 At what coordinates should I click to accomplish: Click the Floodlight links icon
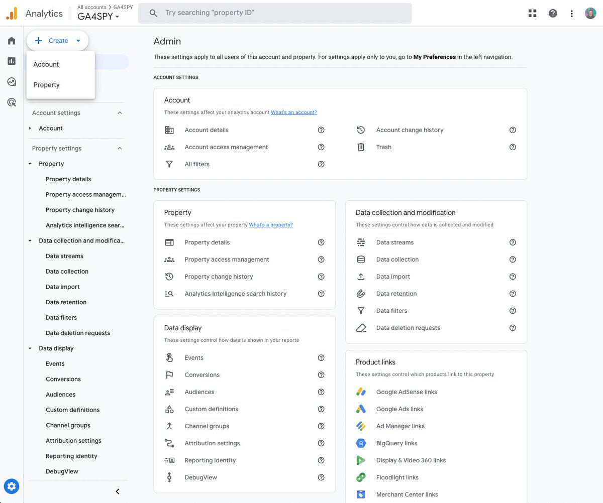click(361, 477)
